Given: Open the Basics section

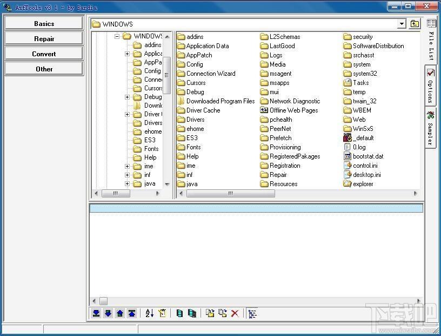Looking at the screenshot, I should [44, 23].
